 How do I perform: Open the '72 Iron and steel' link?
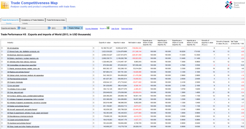(x=13, y=86)
